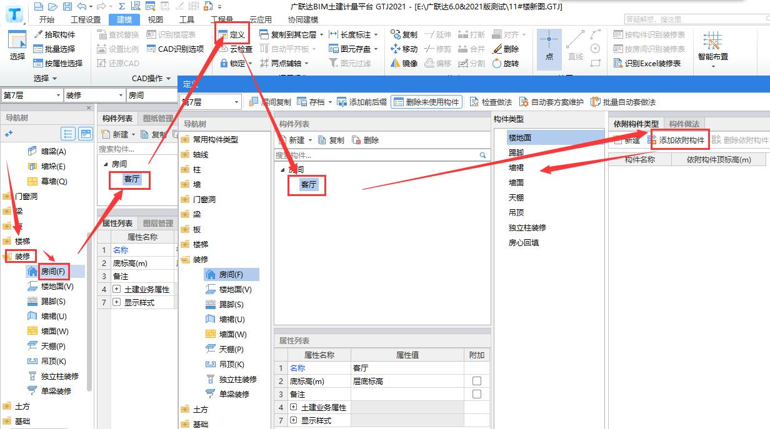This screenshot has width=770, height=429.
Task: Switch to the 工程设置 ribbon tab
Action: click(x=86, y=19)
